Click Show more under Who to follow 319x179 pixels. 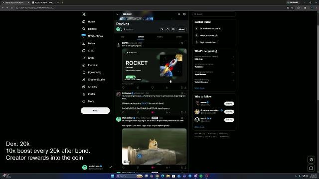199,127
